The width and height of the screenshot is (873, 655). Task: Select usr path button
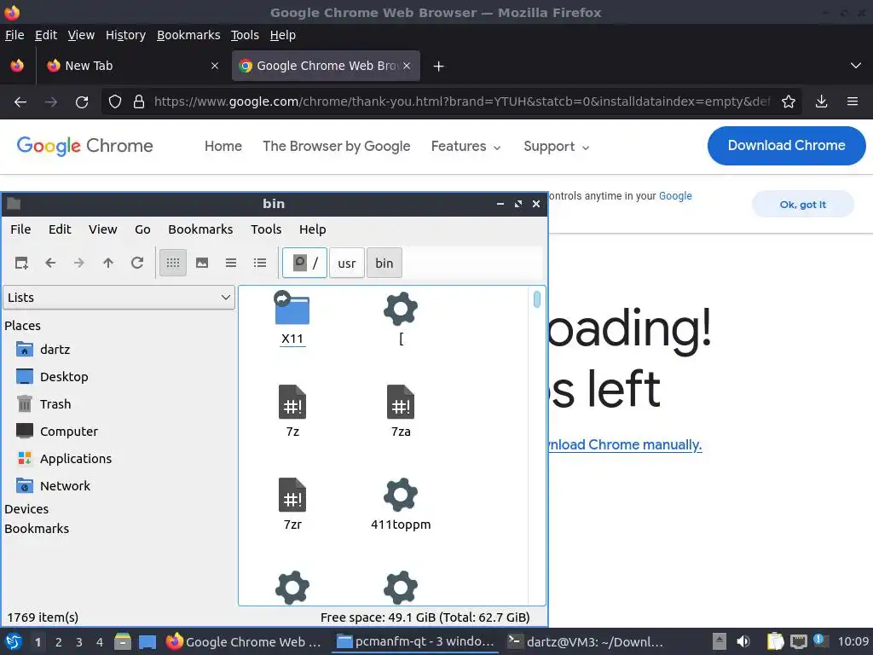tap(347, 263)
